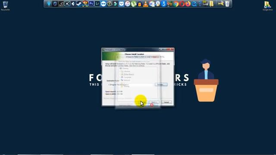Open the Recycle Bin desktop icon
This screenshot has width=276, height=155.
[5, 6]
